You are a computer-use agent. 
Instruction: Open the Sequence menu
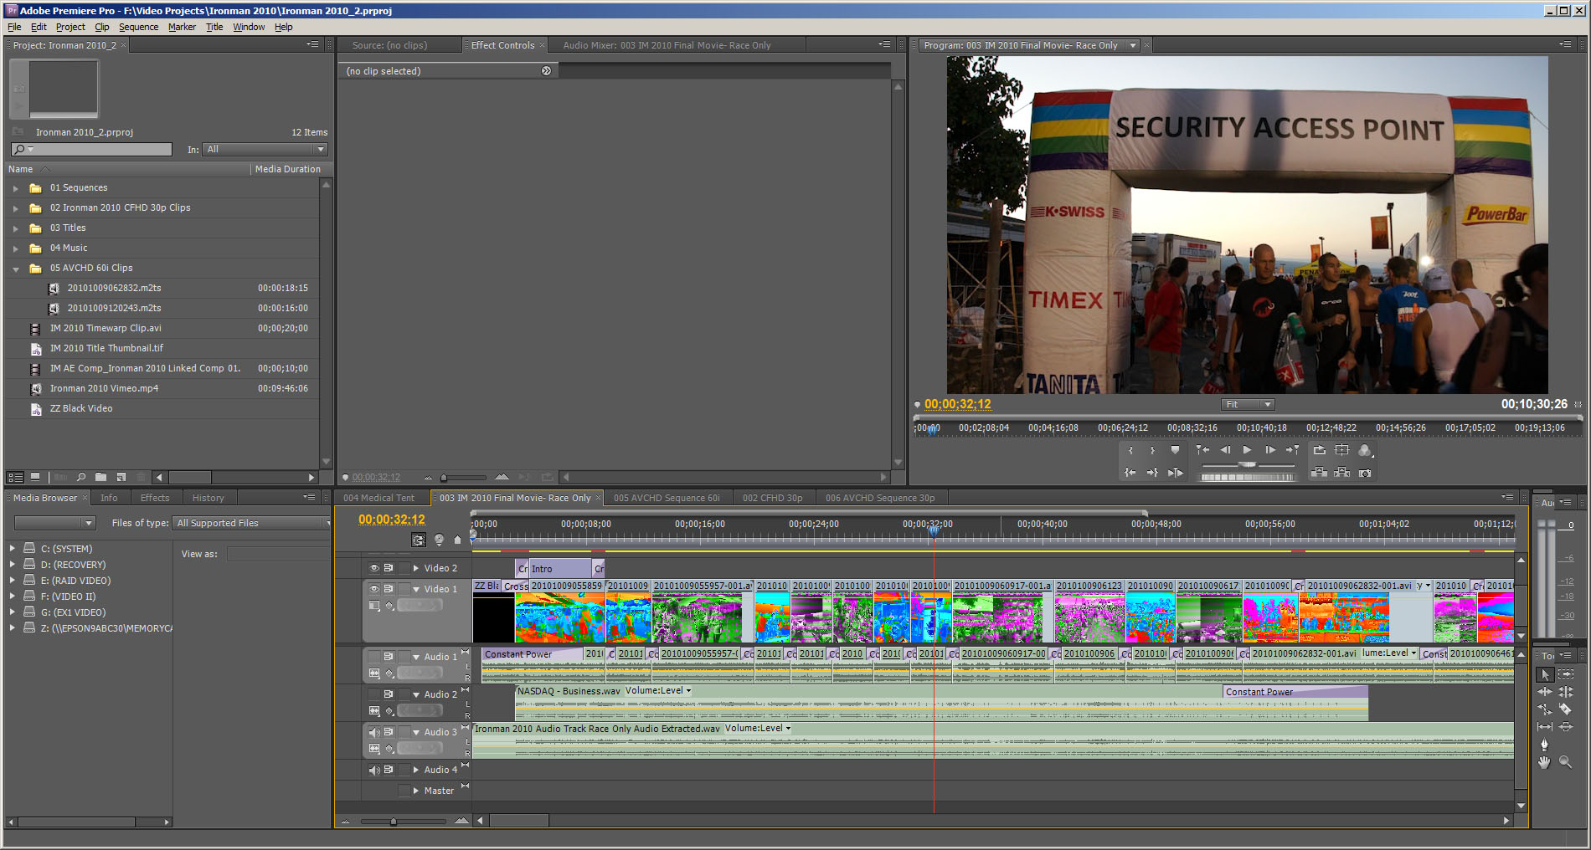(x=138, y=27)
